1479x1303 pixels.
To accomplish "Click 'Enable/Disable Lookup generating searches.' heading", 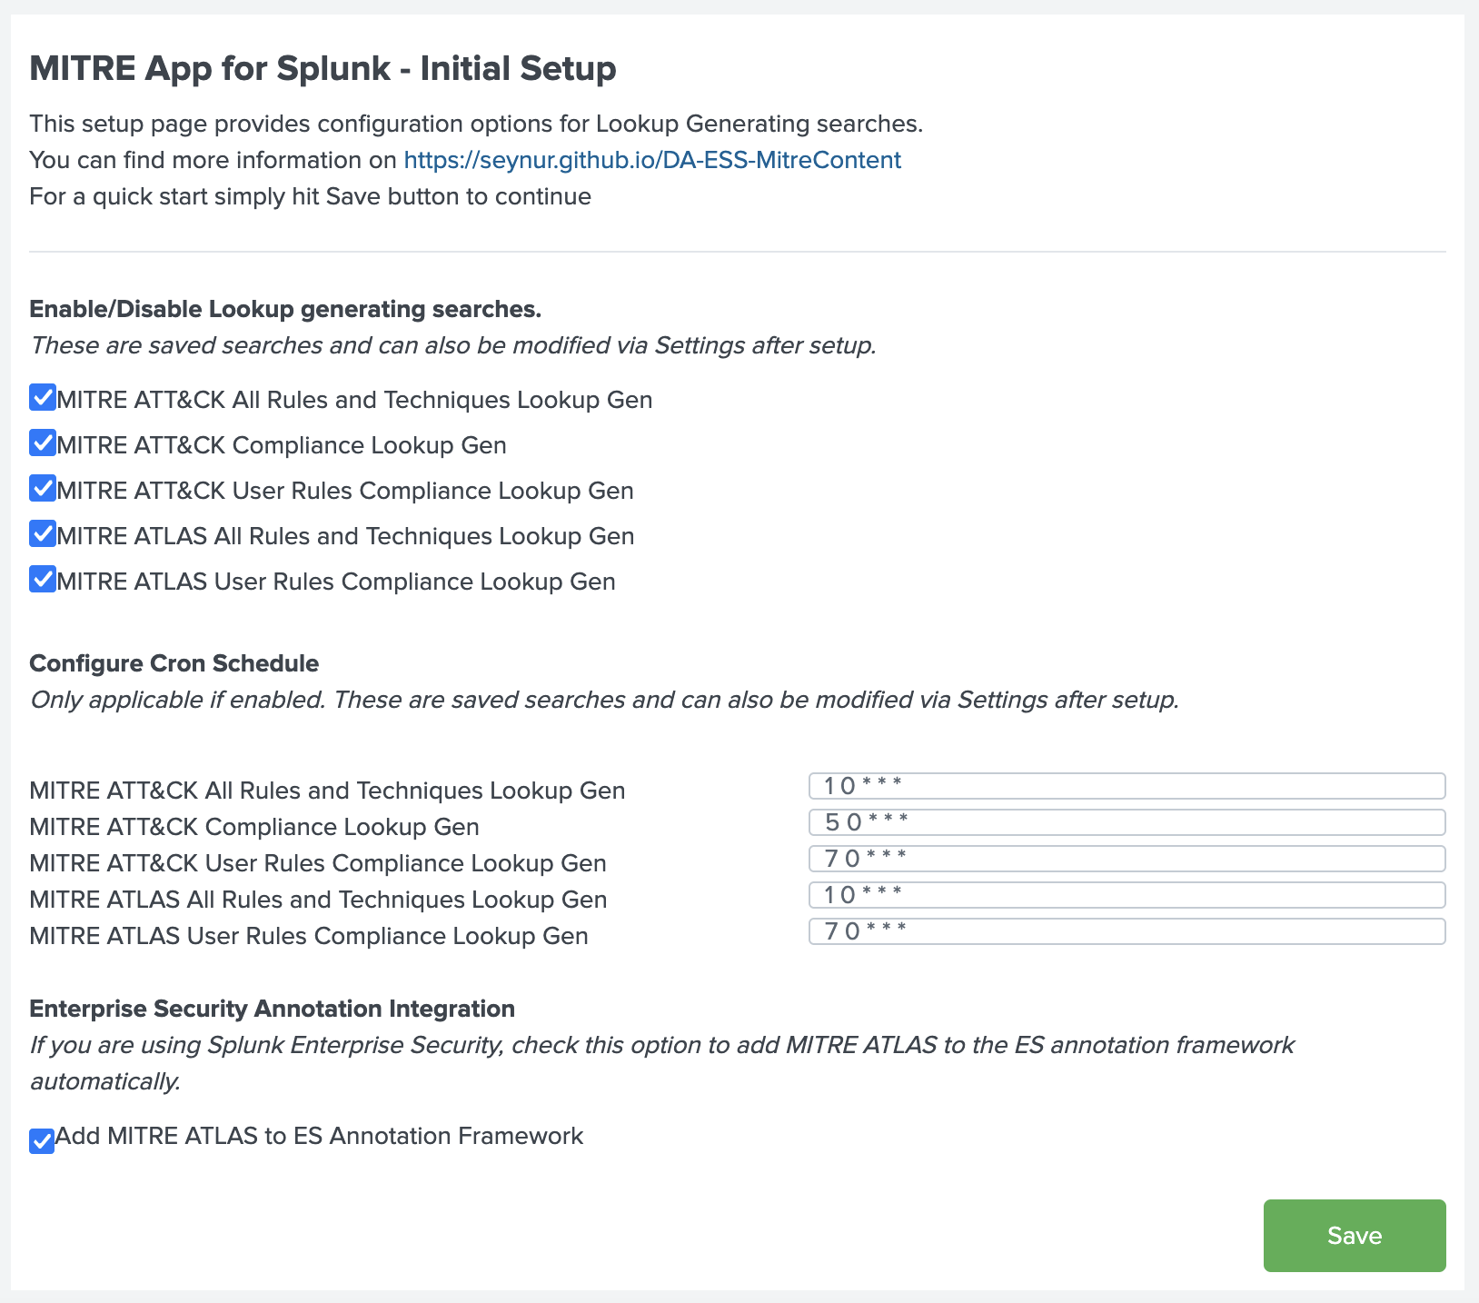I will [285, 309].
